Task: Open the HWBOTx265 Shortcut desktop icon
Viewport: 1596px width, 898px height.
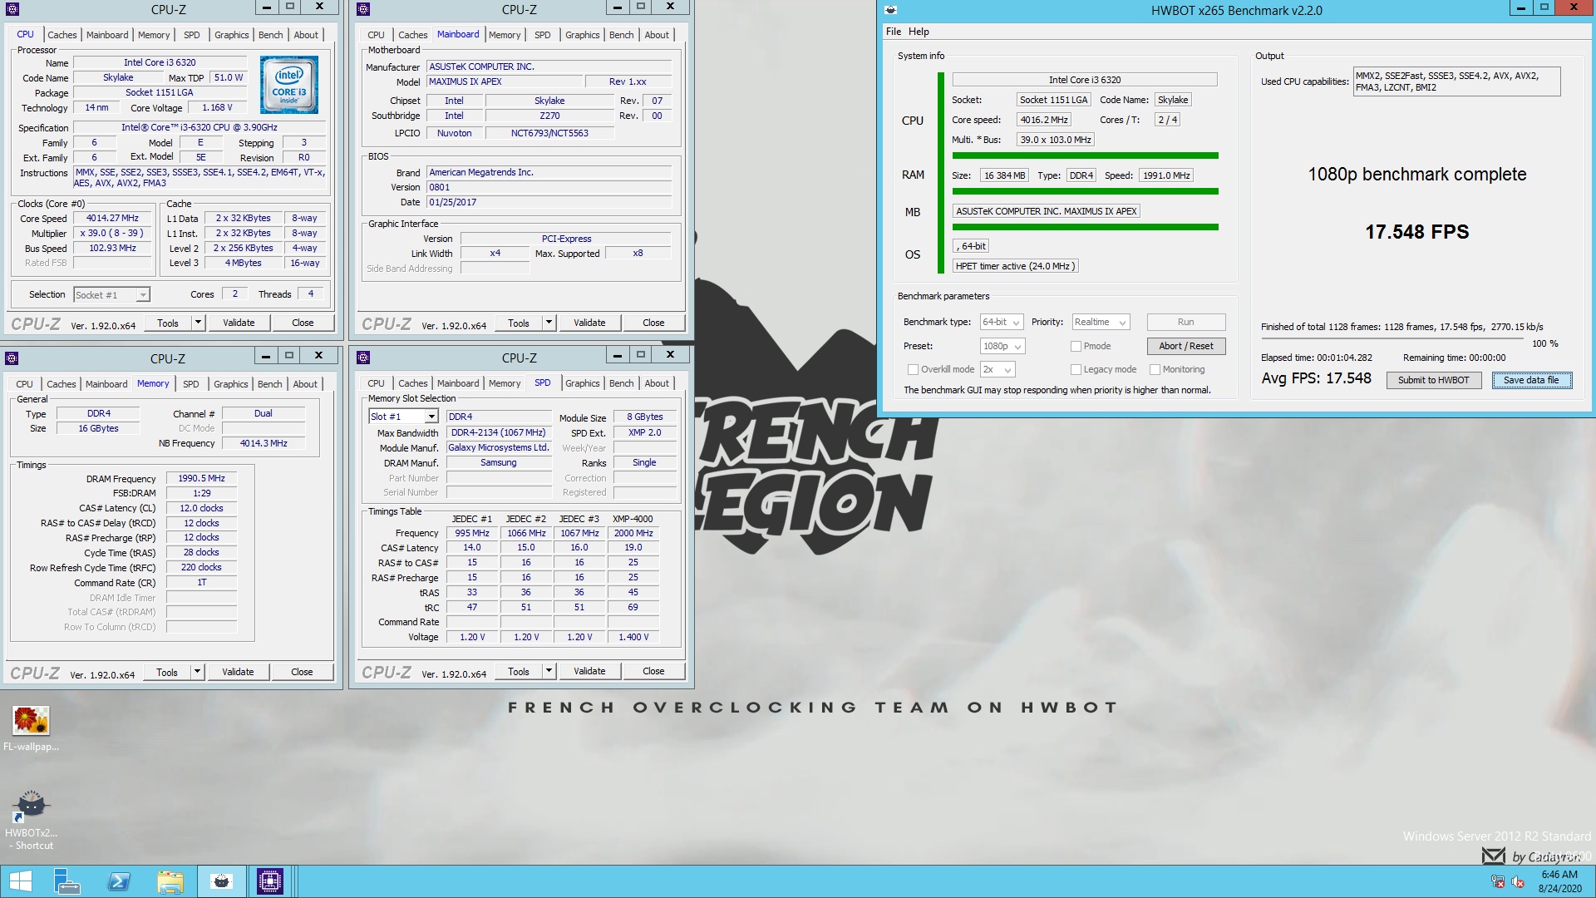Action: (x=31, y=820)
